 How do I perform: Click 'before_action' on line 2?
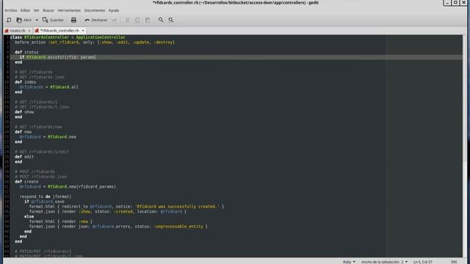click(x=30, y=43)
